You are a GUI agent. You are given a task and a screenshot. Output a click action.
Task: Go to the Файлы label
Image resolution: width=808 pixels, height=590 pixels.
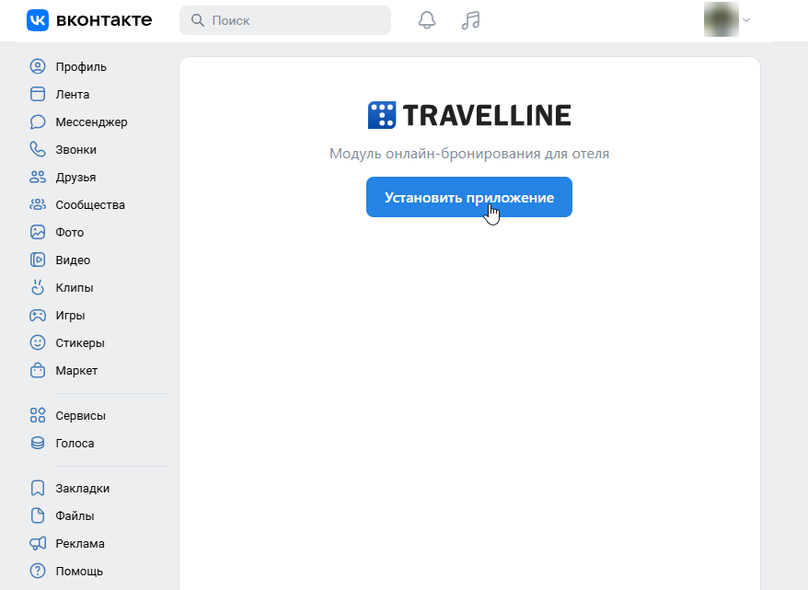75,515
